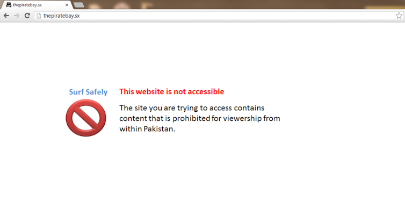Click the pirate ship favicon on the tab
The image size is (405, 223).
click(9, 5)
